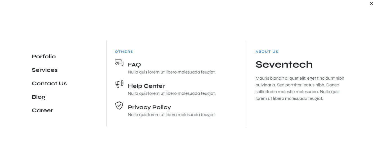Viewport: 379px width, 161px height.
Task: Visit the Help Center title link
Action: pyautogui.click(x=146, y=86)
